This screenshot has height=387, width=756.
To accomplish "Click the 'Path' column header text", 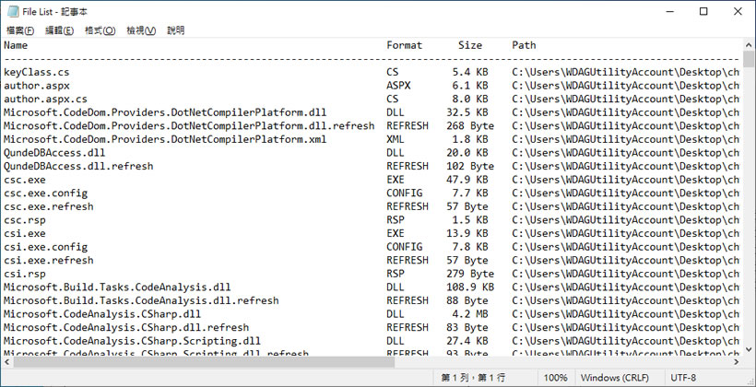I will [524, 45].
